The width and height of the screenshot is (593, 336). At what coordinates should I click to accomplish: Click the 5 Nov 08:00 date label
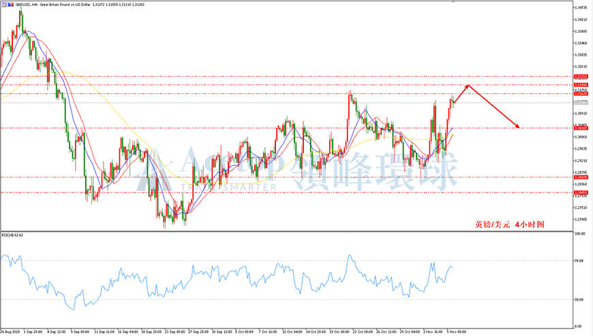(x=456, y=332)
